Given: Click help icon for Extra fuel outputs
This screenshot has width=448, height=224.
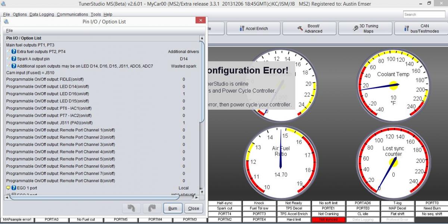Looking at the screenshot, I should click(x=14, y=52).
